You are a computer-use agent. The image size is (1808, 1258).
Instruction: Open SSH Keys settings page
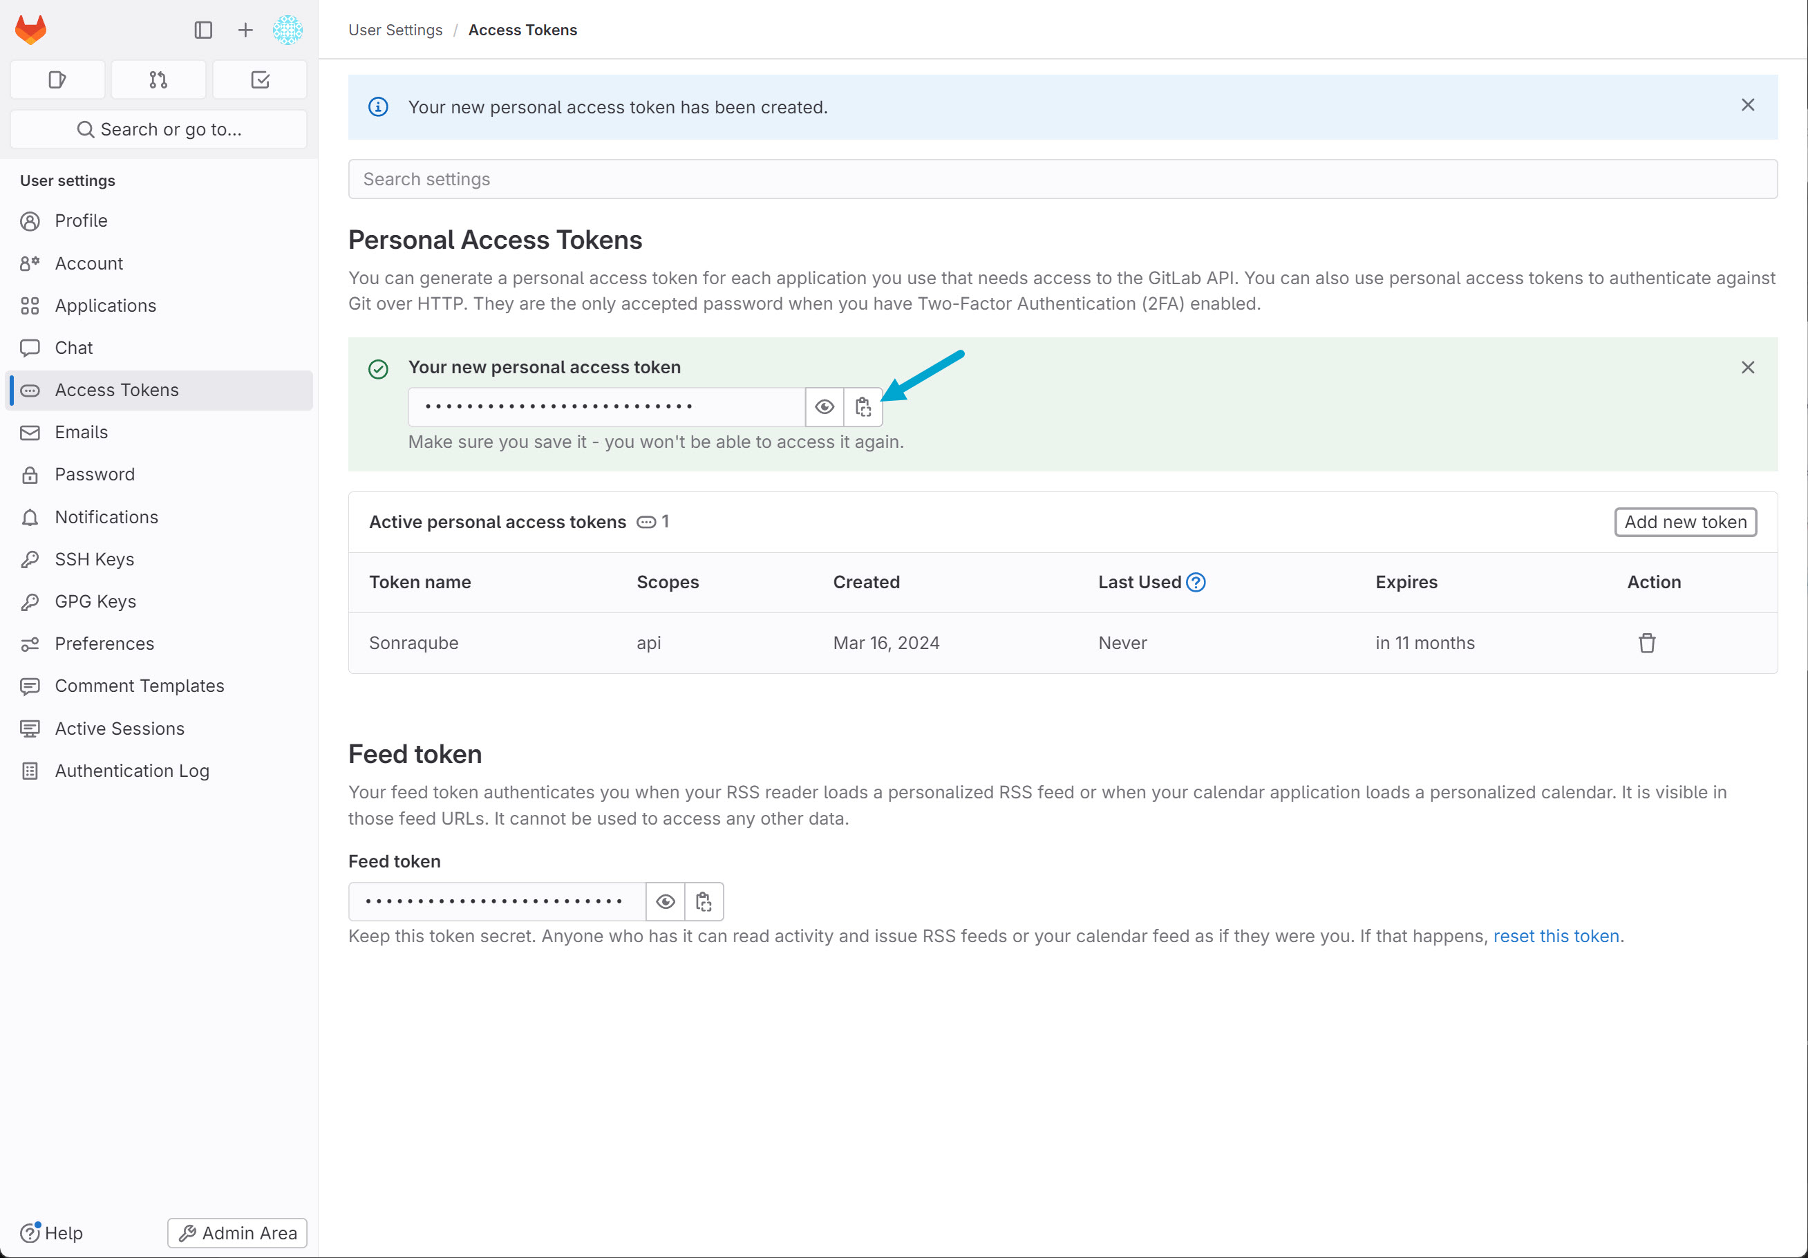pos(95,559)
